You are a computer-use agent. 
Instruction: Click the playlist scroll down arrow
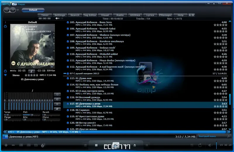[230, 129]
